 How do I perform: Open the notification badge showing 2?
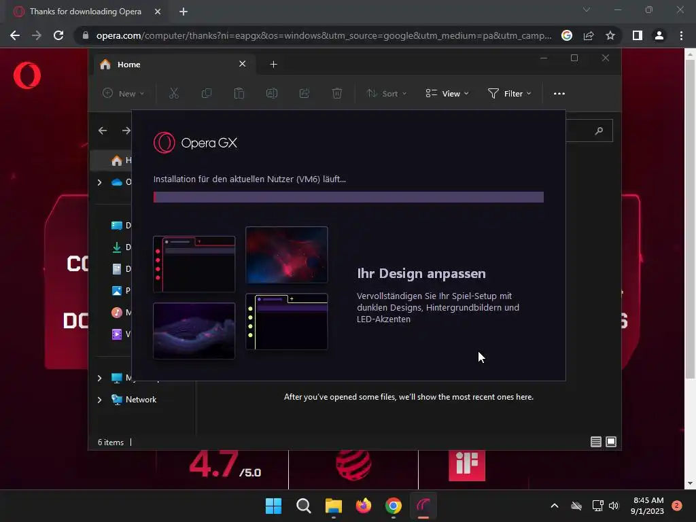tap(677, 506)
